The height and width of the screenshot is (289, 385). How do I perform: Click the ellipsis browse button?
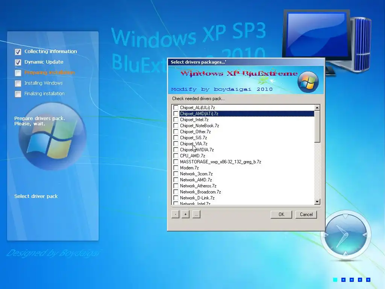click(196, 214)
